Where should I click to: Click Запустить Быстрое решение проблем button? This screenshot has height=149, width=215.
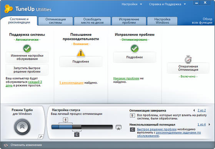(x=27, y=70)
